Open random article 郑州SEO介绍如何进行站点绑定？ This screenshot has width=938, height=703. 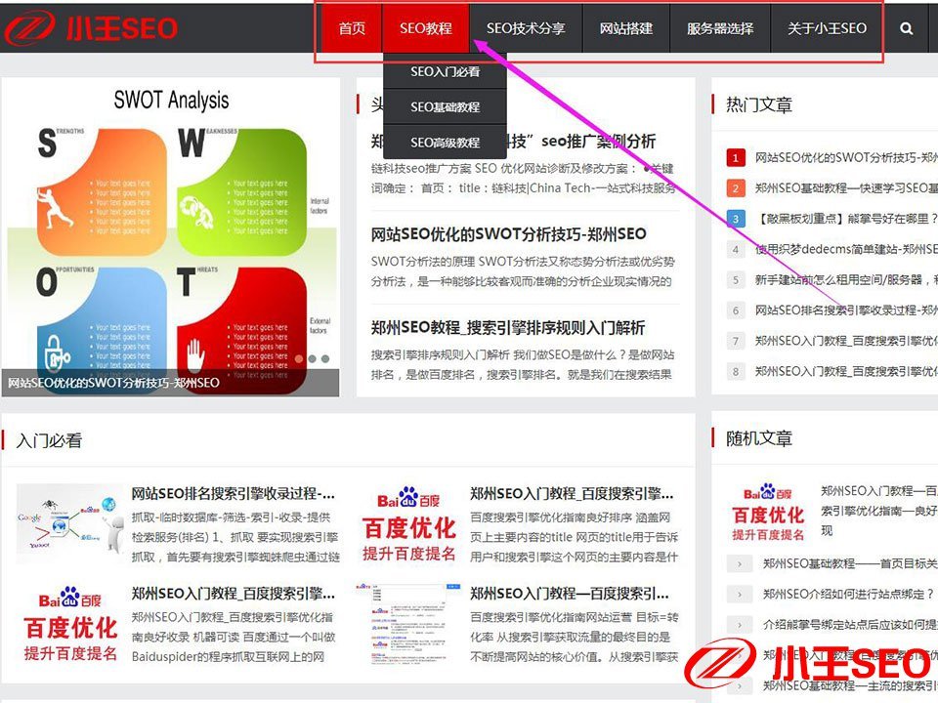click(x=848, y=595)
